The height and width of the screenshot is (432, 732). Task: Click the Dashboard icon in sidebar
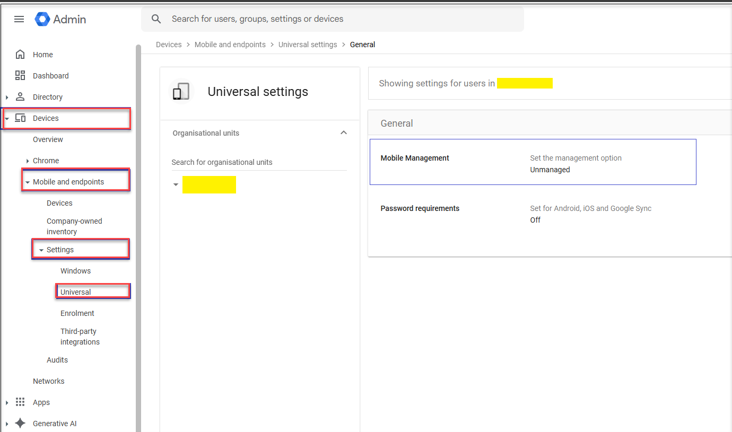[x=20, y=76]
